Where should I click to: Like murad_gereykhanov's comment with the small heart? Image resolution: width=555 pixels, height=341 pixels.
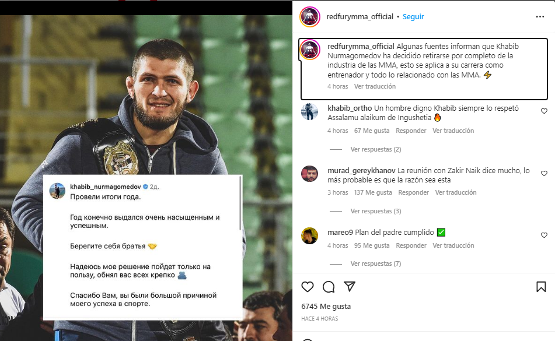coord(544,174)
